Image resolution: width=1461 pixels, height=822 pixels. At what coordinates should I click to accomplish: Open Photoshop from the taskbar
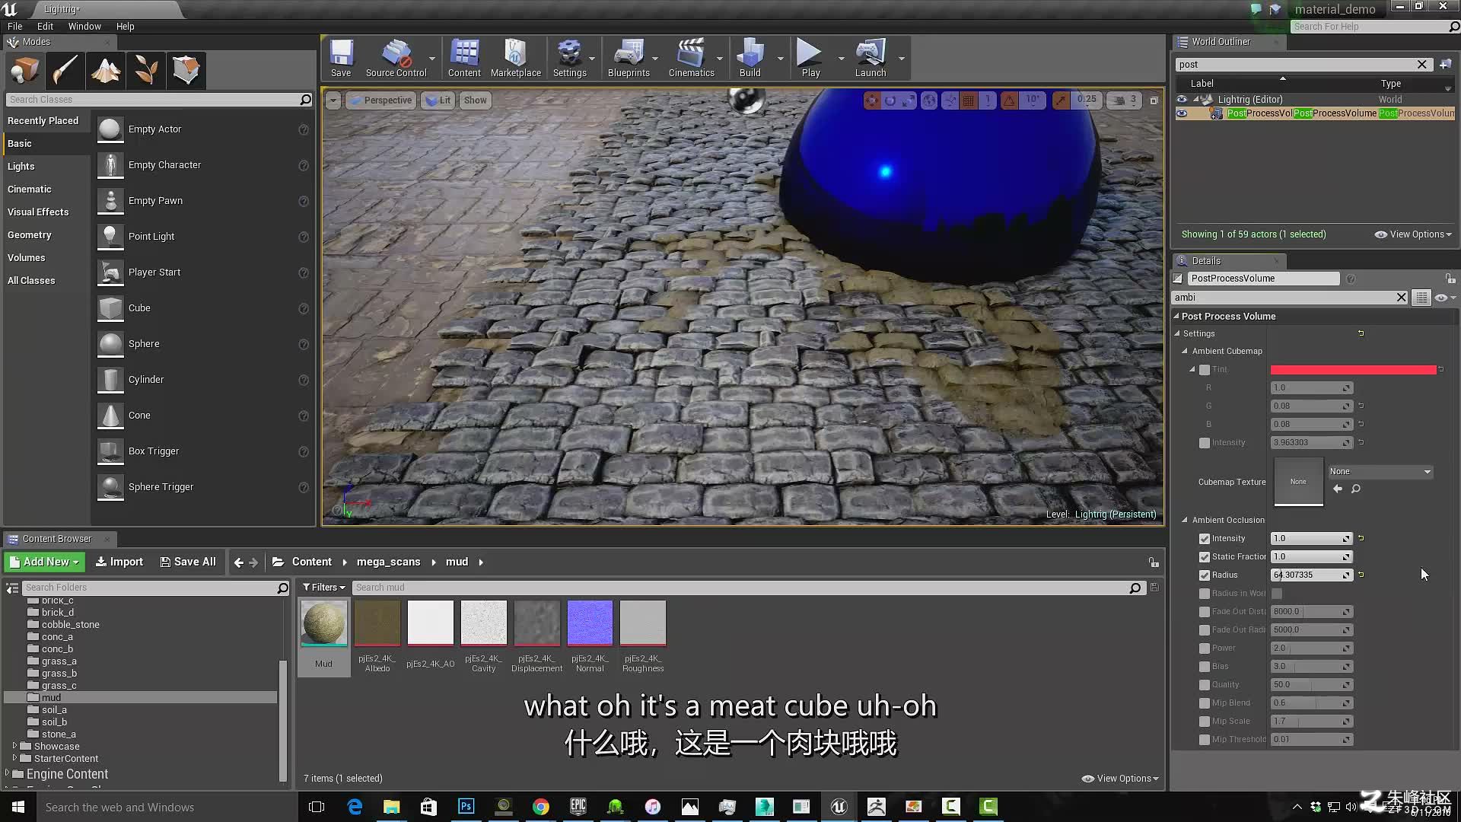[466, 807]
